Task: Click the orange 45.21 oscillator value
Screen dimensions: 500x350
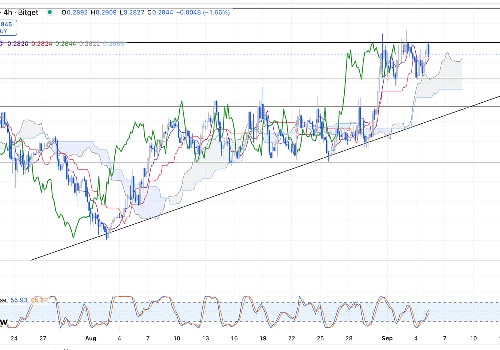Action: pyautogui.click(x=40, y=300)
